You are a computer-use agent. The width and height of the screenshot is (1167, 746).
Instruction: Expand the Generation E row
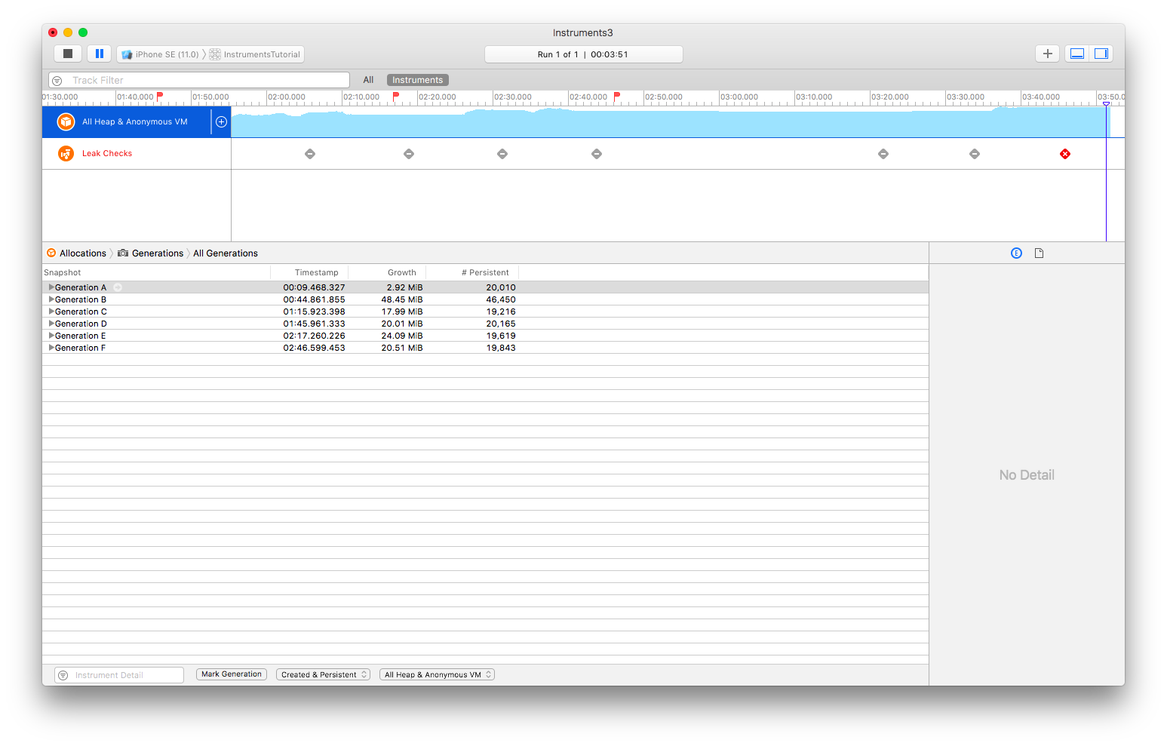(x=51, y=336)
